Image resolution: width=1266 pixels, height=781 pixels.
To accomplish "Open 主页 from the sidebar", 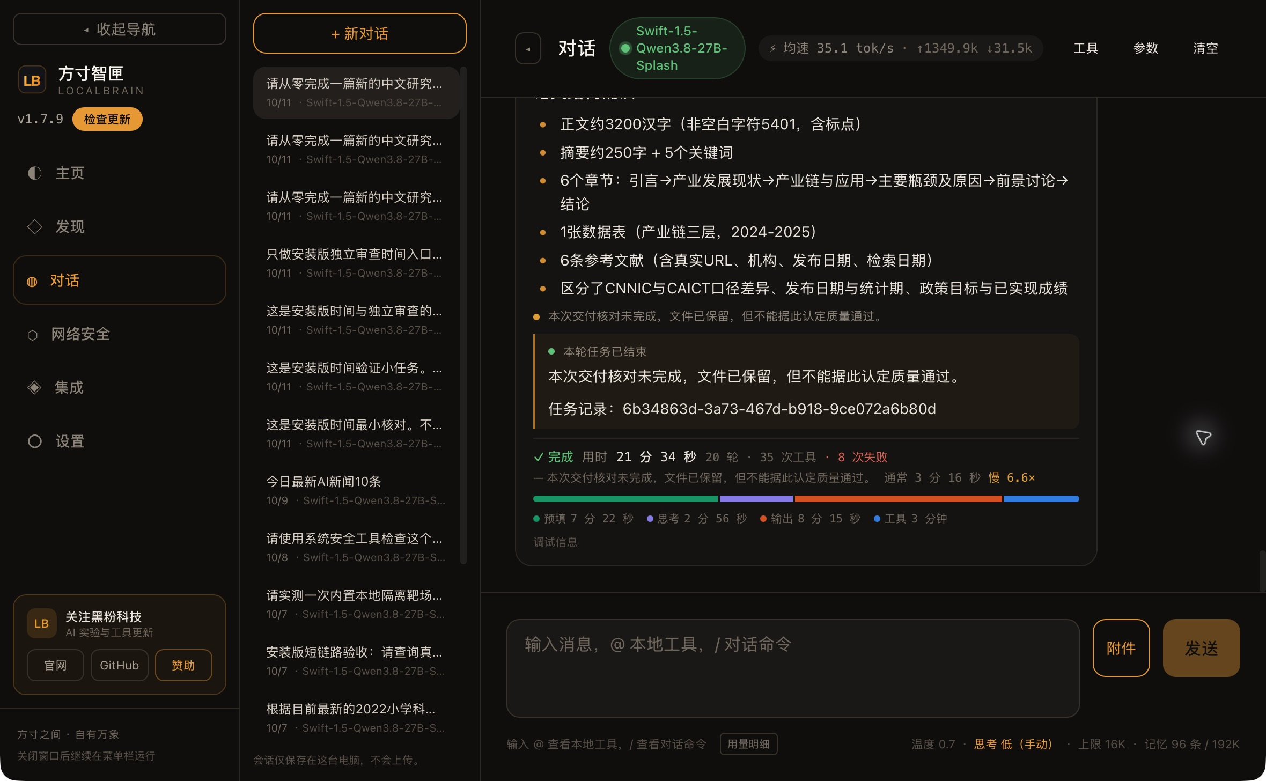I will pyautogui.click(x=120, y=173).
